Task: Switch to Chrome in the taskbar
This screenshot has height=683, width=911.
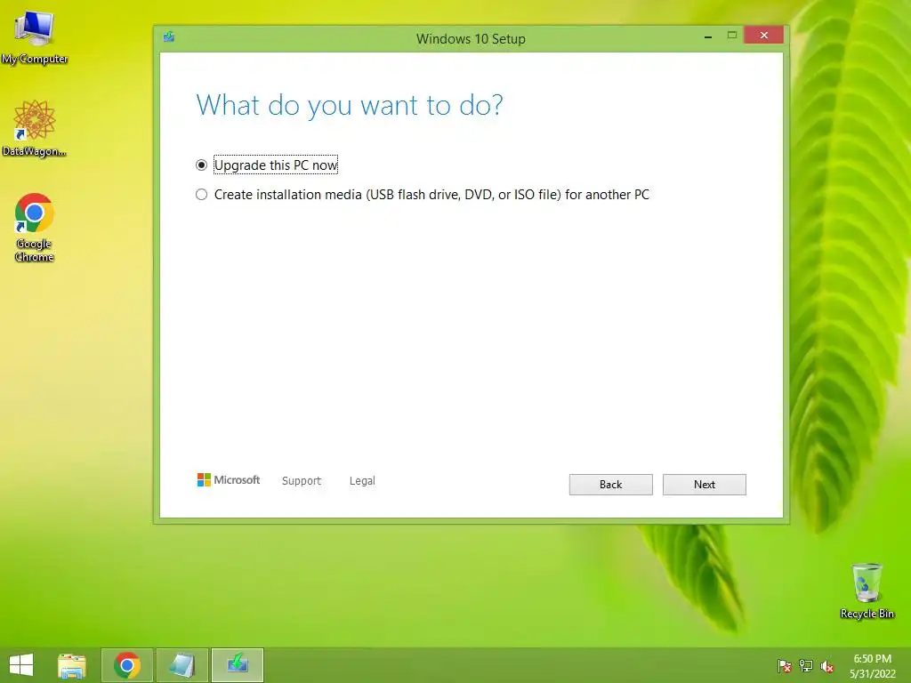Action: tap(127, 665)
